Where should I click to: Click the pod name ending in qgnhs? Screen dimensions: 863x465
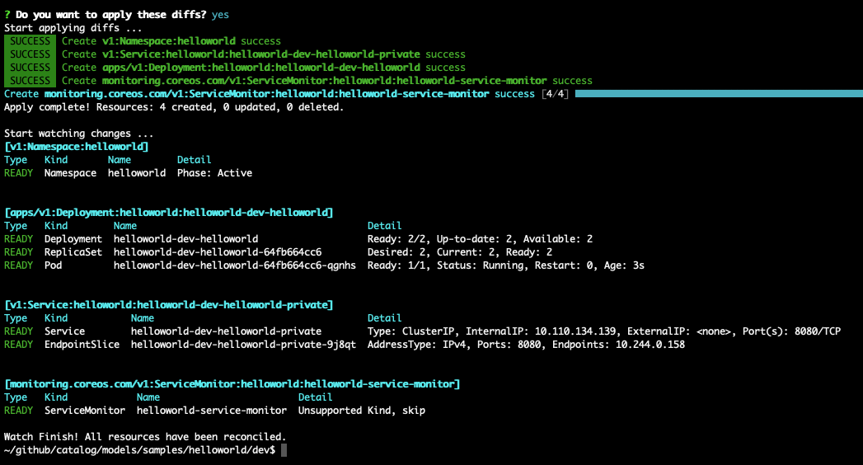[235, 265]
